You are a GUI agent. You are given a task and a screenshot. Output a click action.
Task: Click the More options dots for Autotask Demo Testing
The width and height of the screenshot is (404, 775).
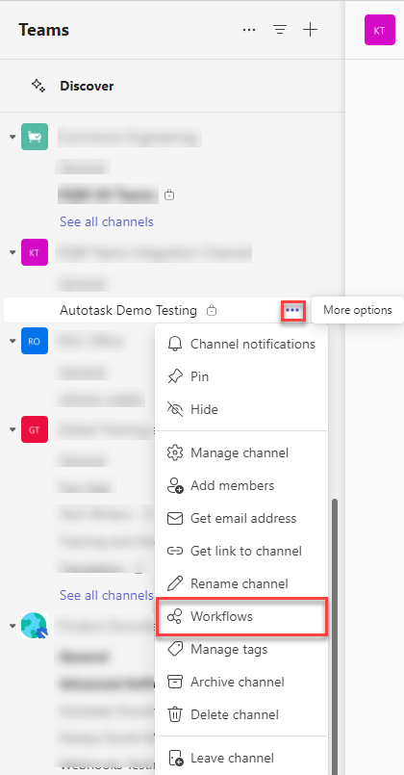[x=292, y=310]
